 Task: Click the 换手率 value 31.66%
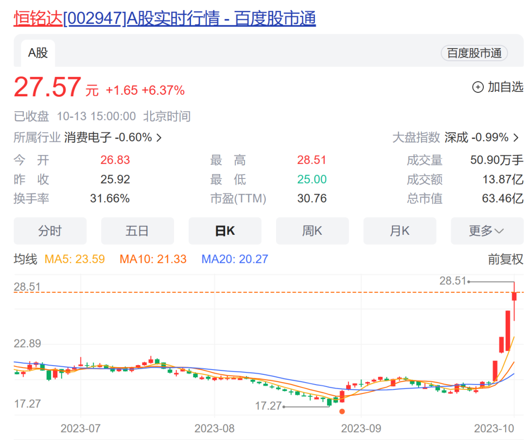pyautogui.click(x=110, y=198)
